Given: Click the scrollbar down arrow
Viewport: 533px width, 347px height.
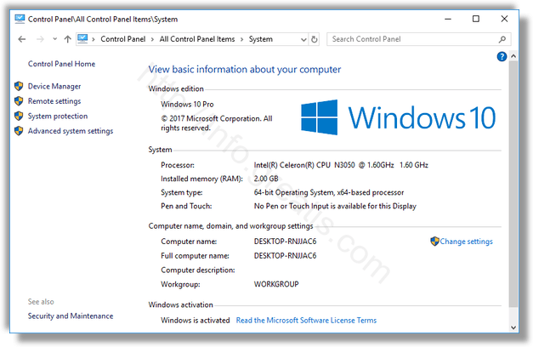Looking at the screenshot, I should 513,327.
